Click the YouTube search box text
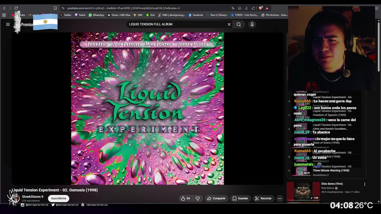381x214 pixels. 151,24
